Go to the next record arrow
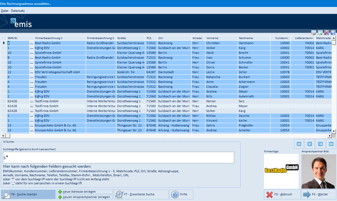 click(x=320, y=144)
